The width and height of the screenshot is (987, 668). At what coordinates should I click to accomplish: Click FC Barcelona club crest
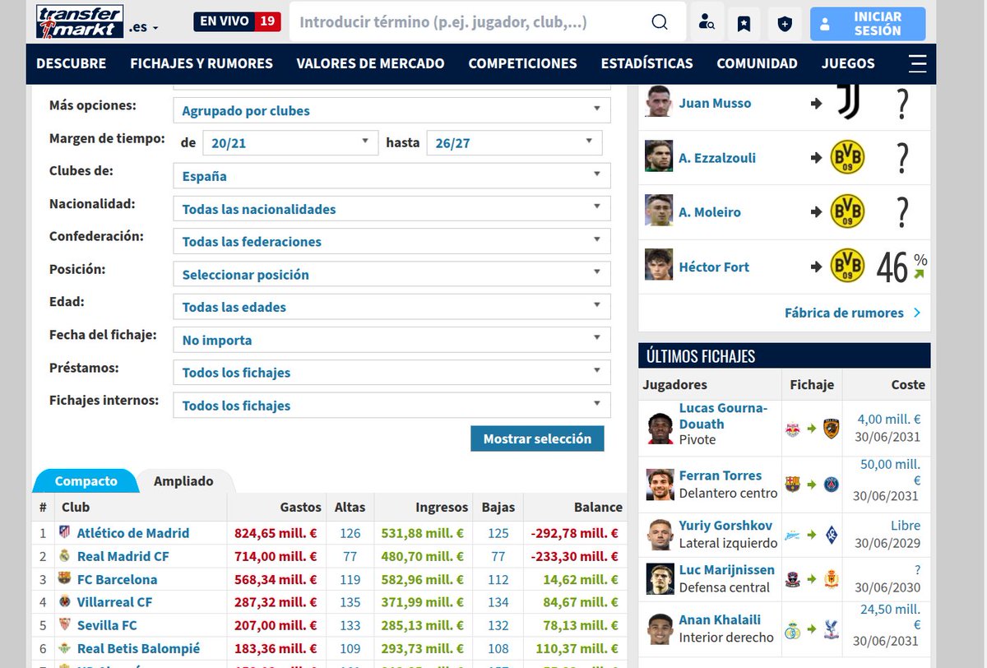(x=64, y=578)
